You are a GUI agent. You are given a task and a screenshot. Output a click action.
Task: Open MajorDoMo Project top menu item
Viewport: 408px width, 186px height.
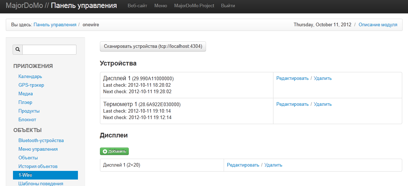pos(194,6)
